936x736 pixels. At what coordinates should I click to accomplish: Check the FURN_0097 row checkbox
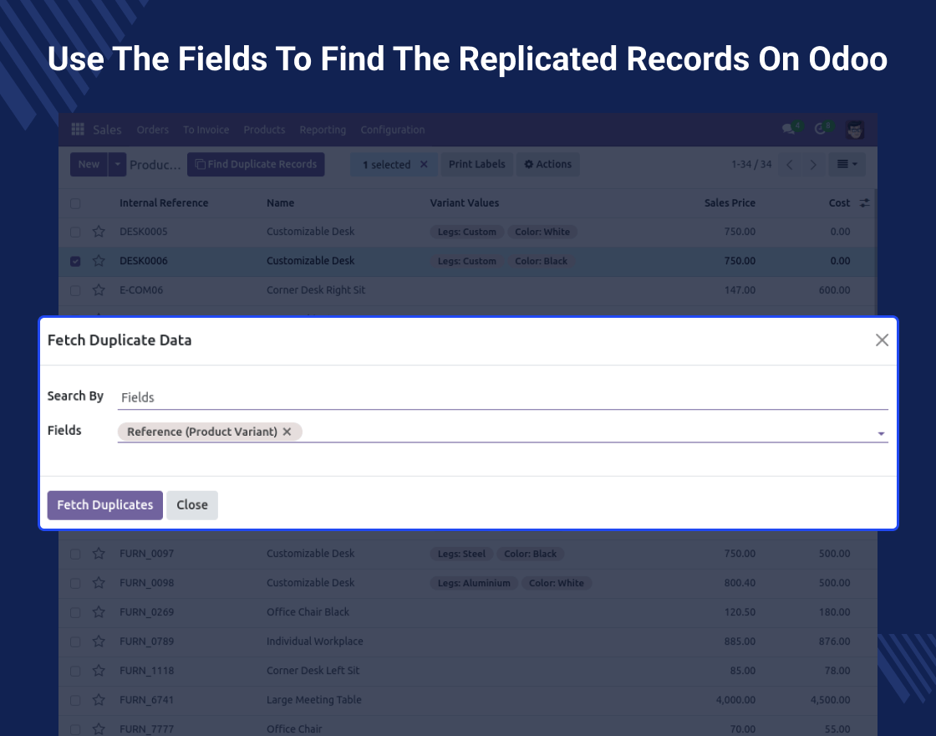pyautogui.click(x=75, y=554)
